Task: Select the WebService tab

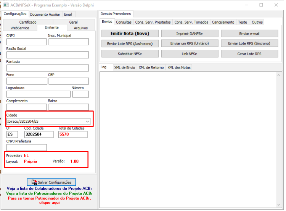Action: pyautogui.click(x=20, y=28)
